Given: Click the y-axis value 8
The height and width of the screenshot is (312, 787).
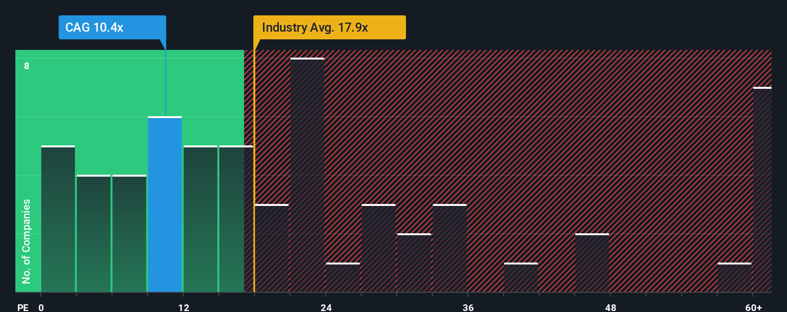Looking at the screenshot, I should (x=27, y=66).
